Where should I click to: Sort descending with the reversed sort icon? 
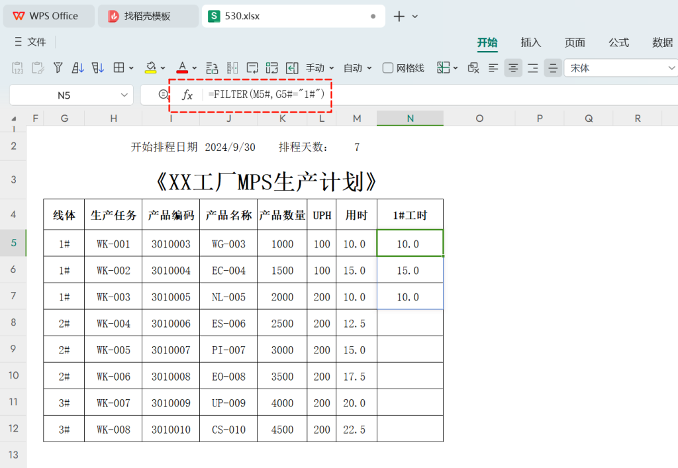(x=98, y=68)
